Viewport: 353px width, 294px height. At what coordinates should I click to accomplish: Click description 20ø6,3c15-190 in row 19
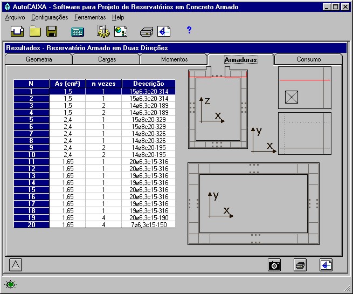pyautogui.click(x=149, y=217)
